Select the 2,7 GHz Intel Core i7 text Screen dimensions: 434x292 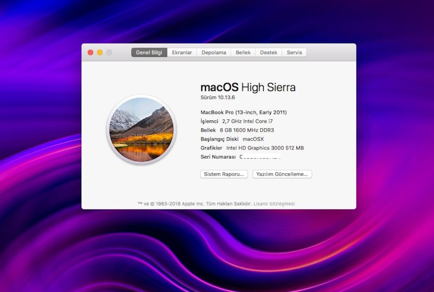pyautogui.click(x=247, y=121)
